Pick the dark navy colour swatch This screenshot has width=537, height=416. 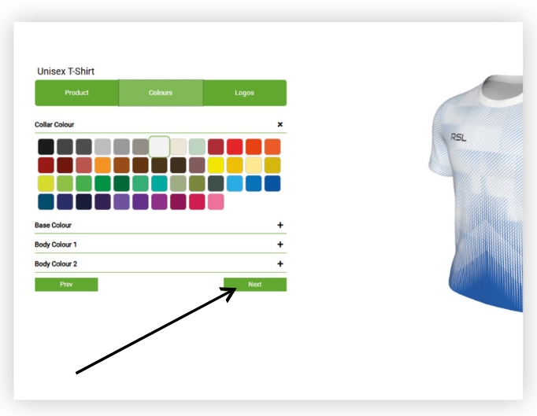coord(83,202)
